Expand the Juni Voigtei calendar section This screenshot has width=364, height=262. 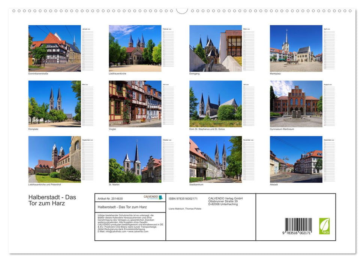[x=135, y=104]
